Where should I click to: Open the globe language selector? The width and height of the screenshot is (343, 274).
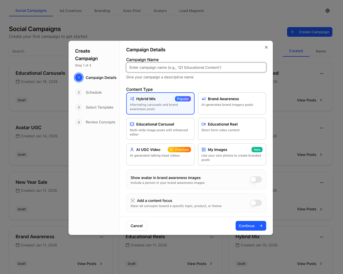pos(327,10)
